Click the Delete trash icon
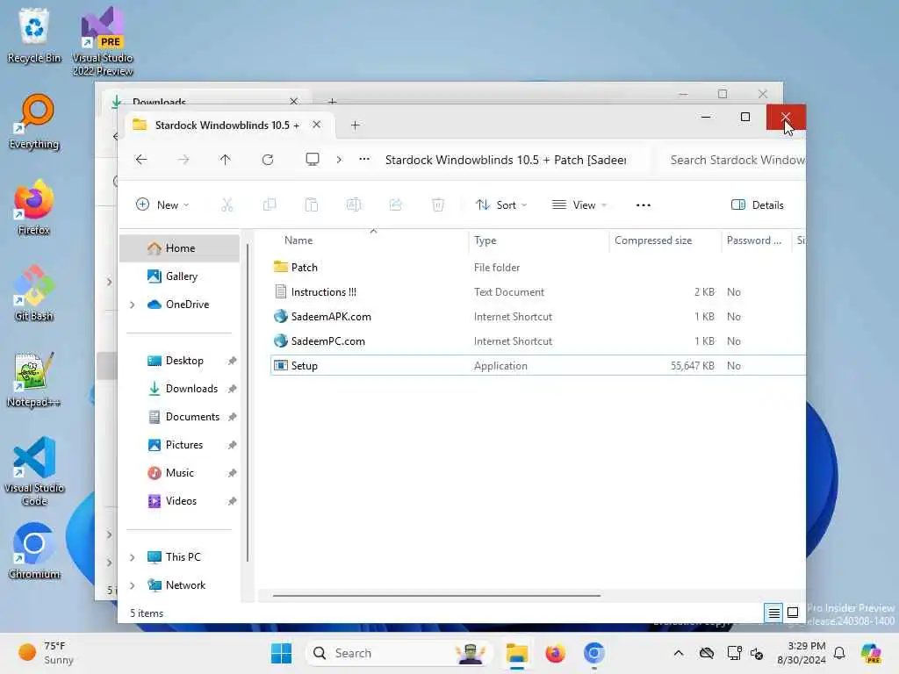Image resolution: width=899 pixels, height=674 pixels. pos(438,204)
